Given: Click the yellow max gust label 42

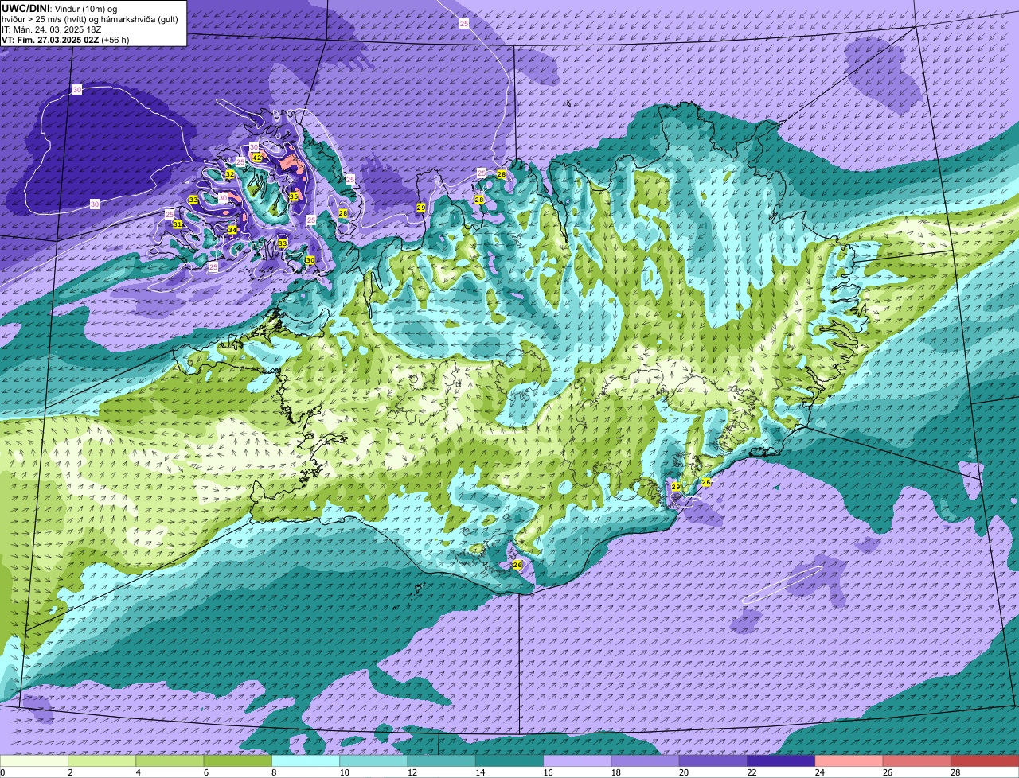Looking at the screenshot, I should (x=256, y=158).
